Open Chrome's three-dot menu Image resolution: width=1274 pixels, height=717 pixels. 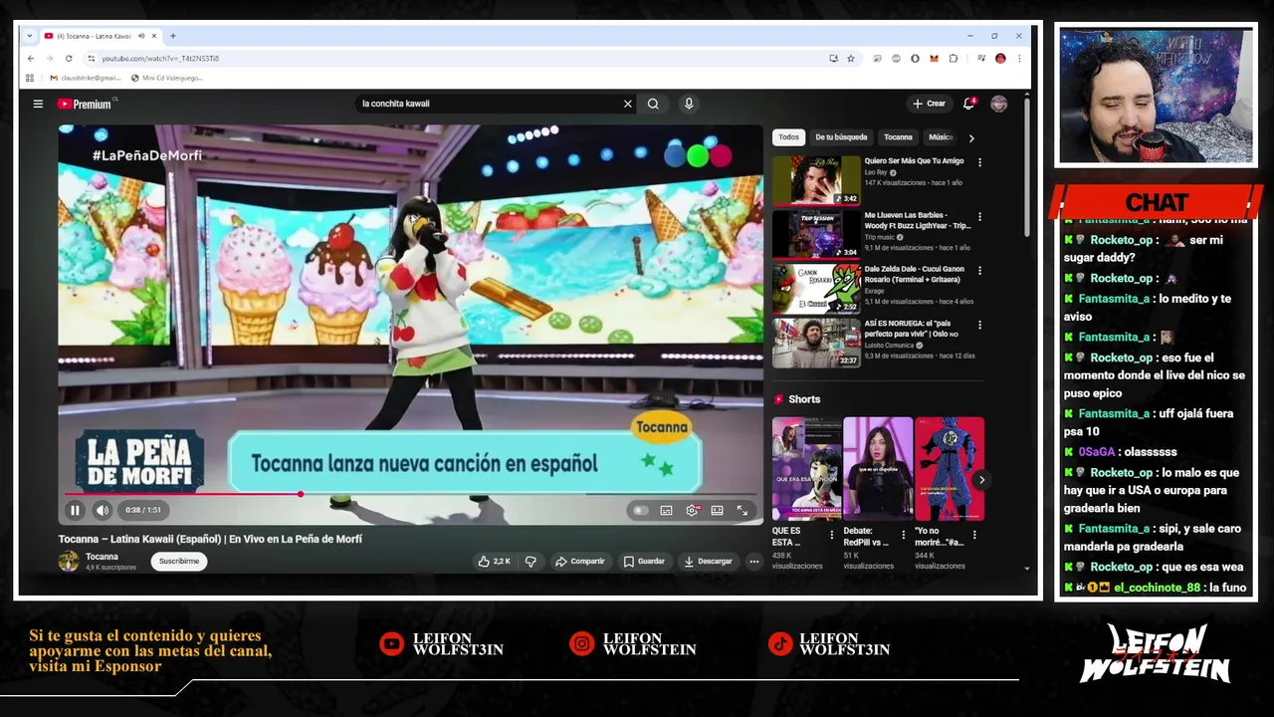click(x=1018, y=59)
